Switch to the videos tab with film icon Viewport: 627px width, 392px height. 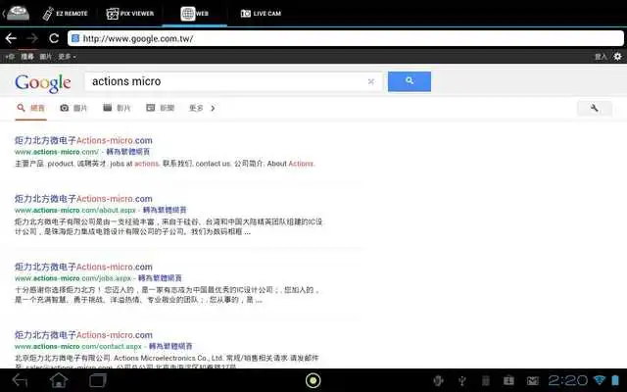point(117,108)
